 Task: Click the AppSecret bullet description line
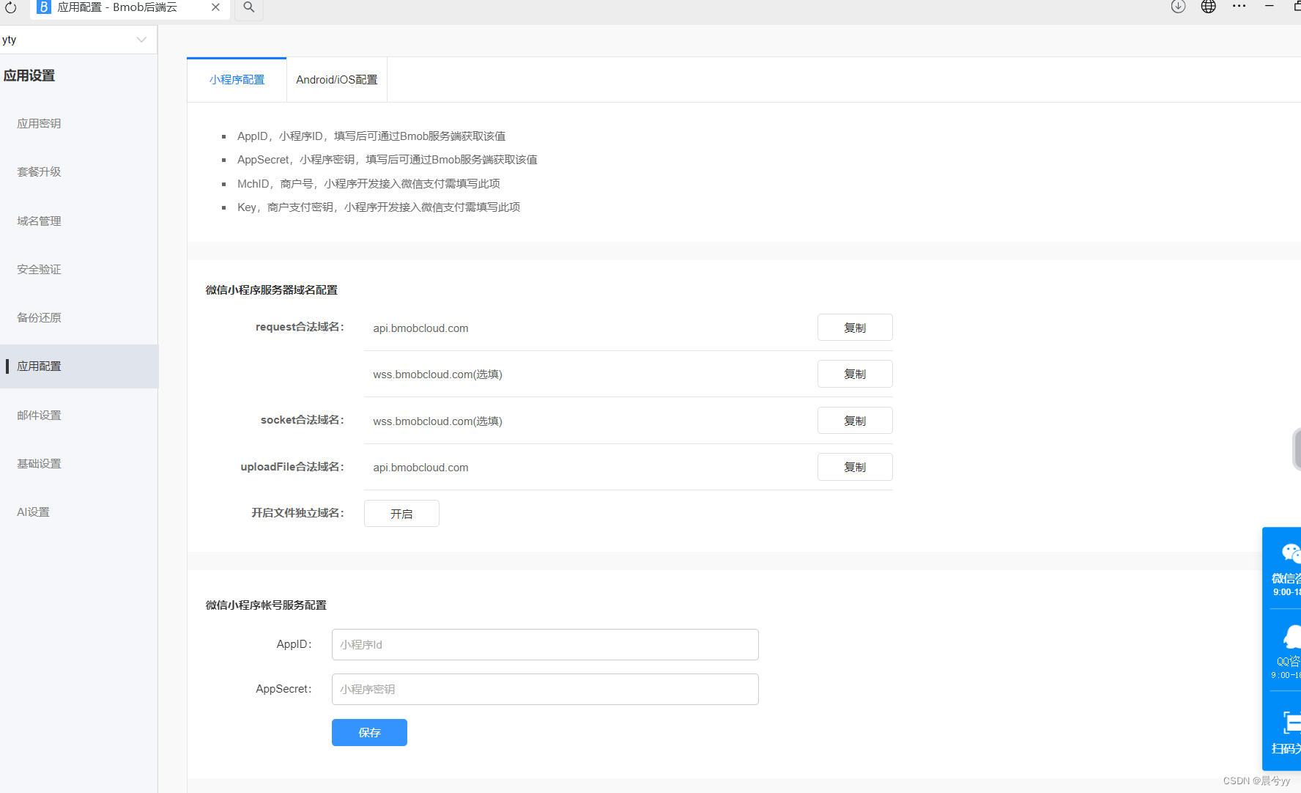pos(387,160)
